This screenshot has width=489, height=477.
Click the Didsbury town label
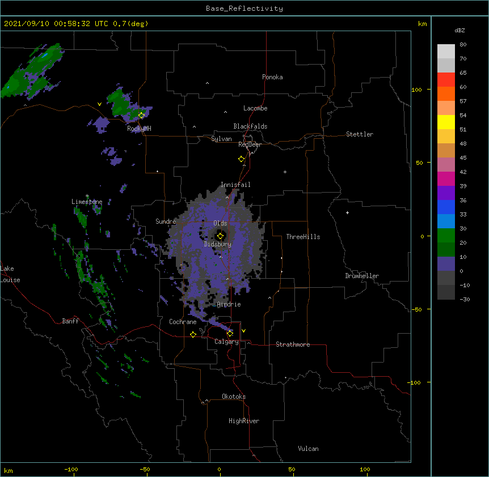coord(218,244)
